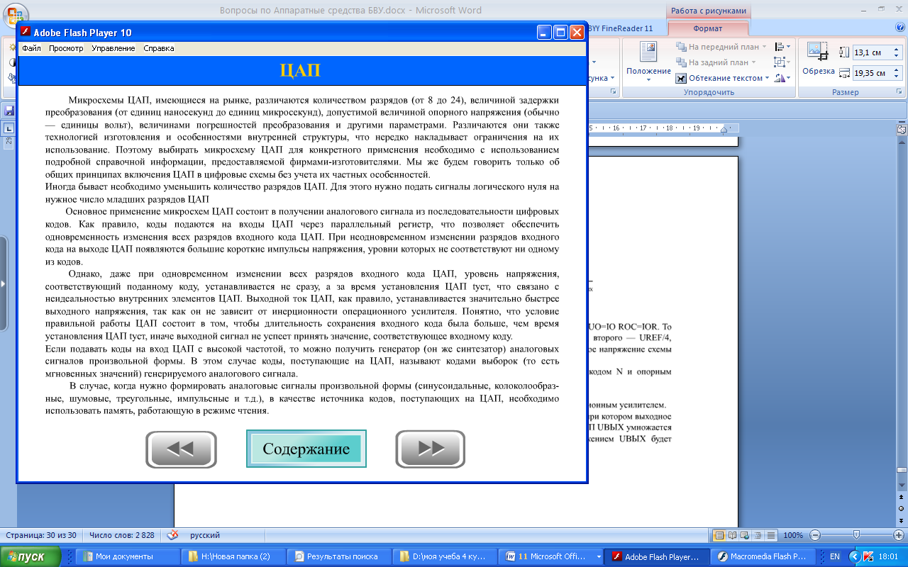
Task: Toggle the ruler button above Word scrollbar
Action: 902,130
